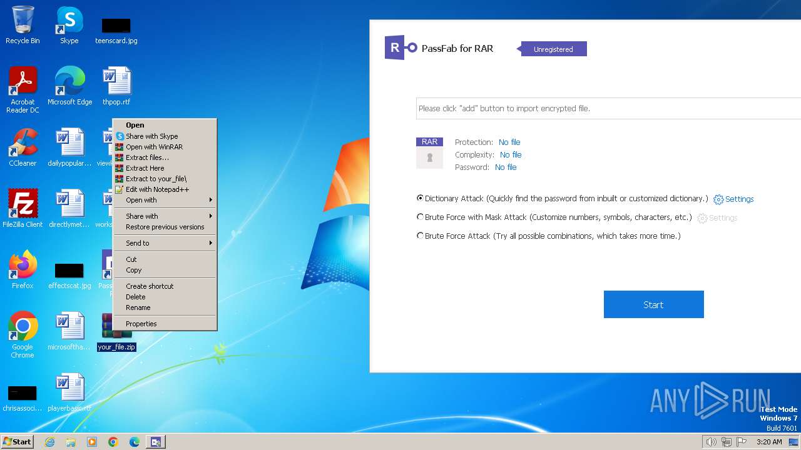Click Protection No file value
Viewport: 801px width, 450px height.
(509, 142)
